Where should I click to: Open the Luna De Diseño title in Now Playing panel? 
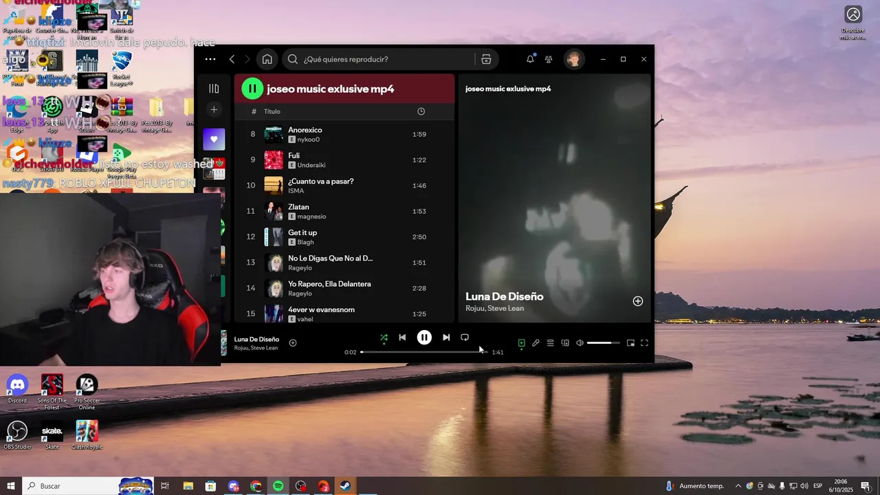pos(505,296)
